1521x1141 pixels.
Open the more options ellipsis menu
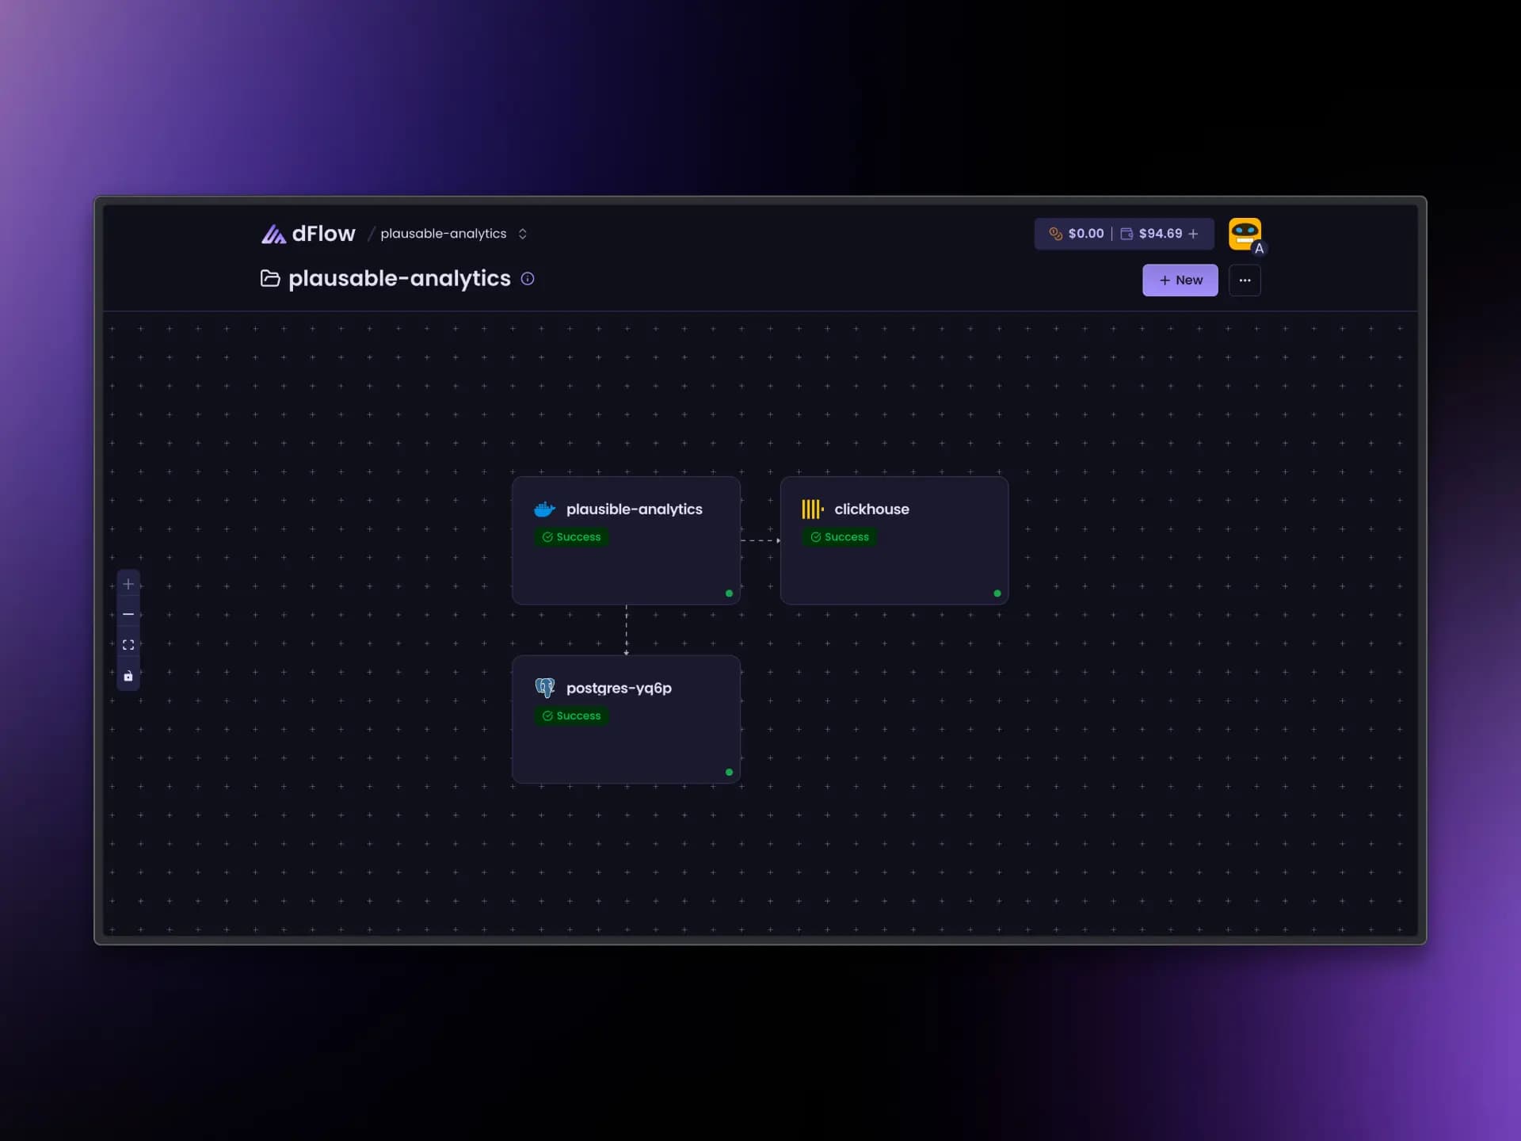tap(1245, 280)
